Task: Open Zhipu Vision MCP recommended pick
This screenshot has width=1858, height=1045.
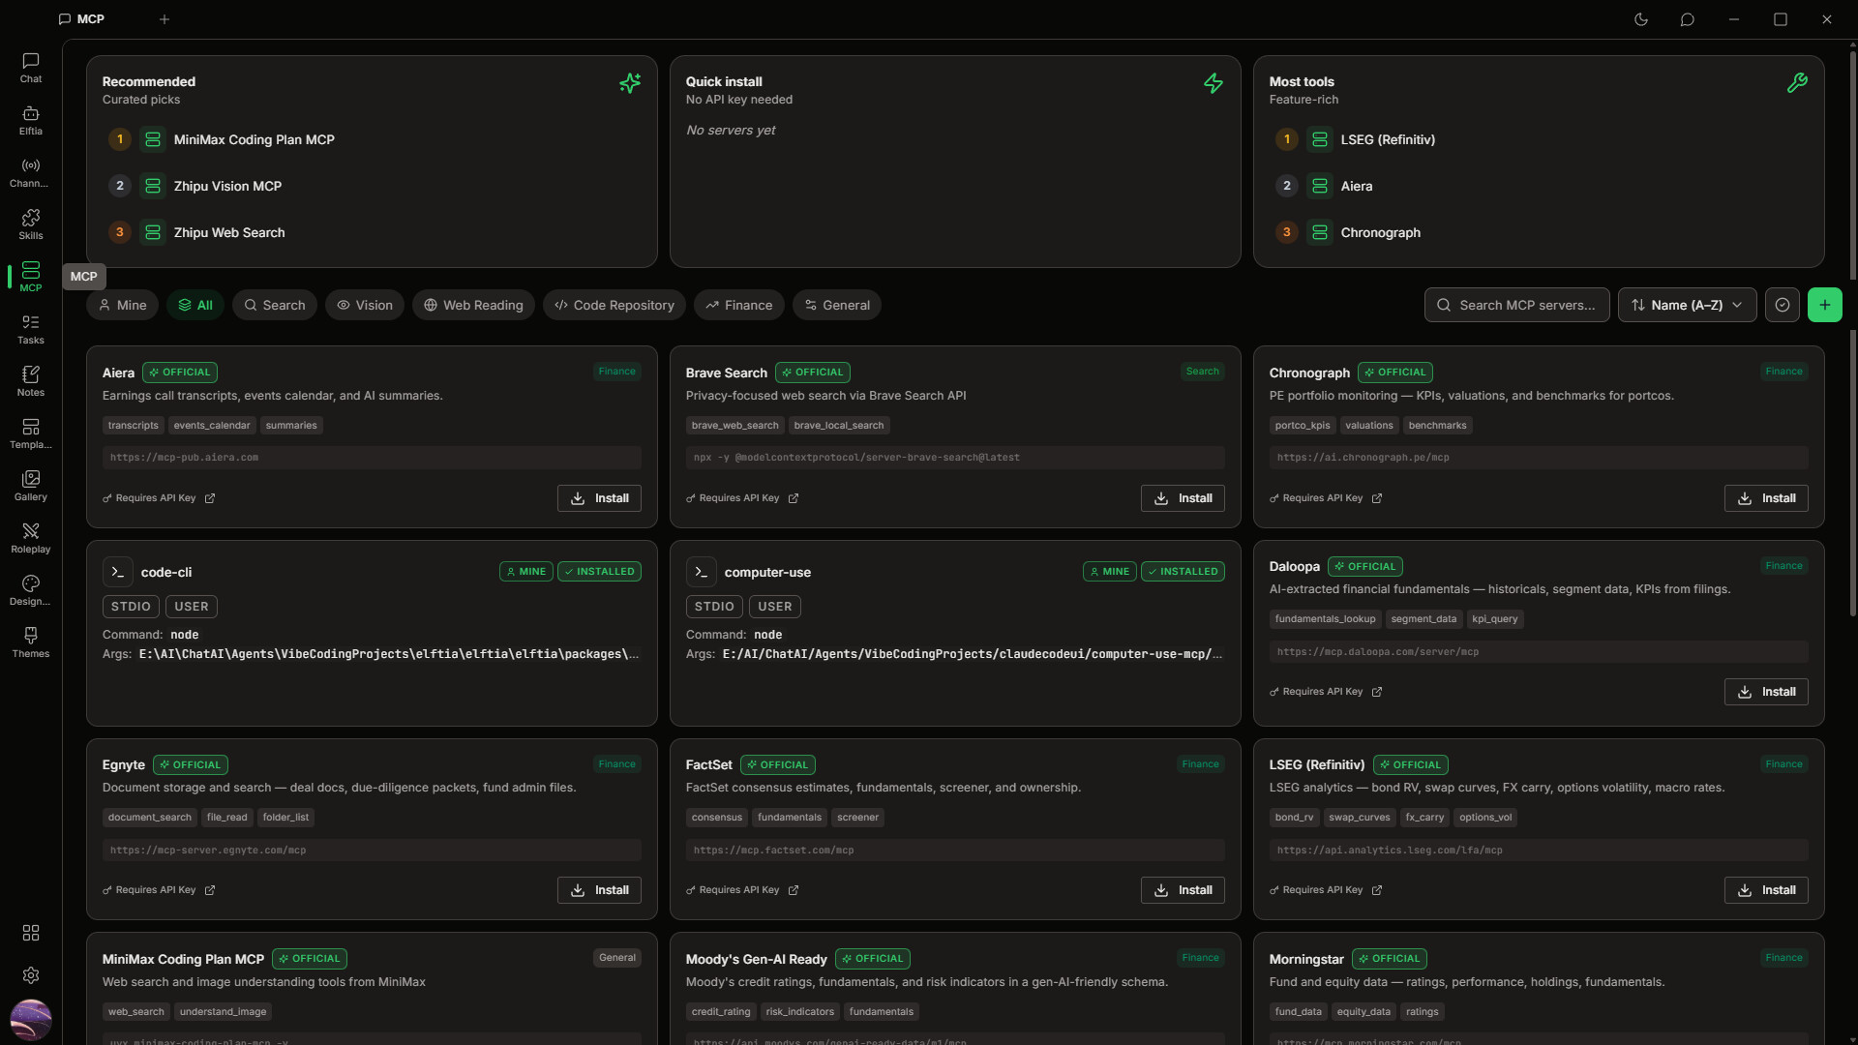Action: point(372,186)
